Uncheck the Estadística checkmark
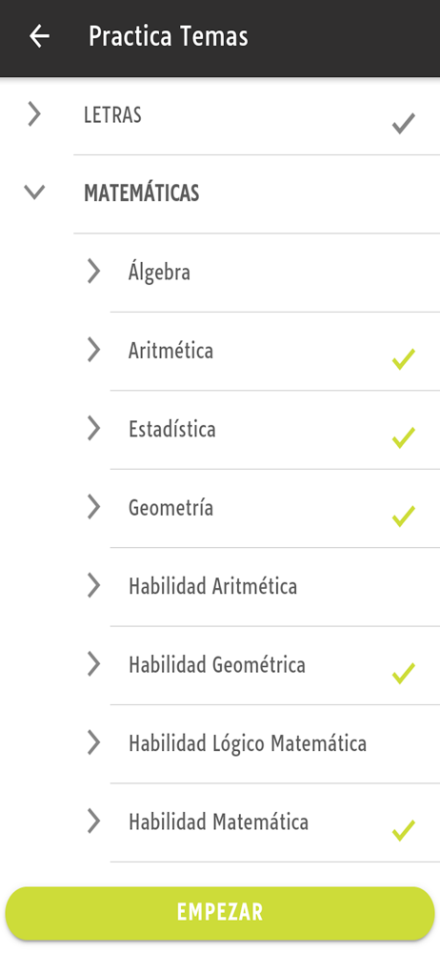Viewport: 440px width, 953px height. (404, 437)
